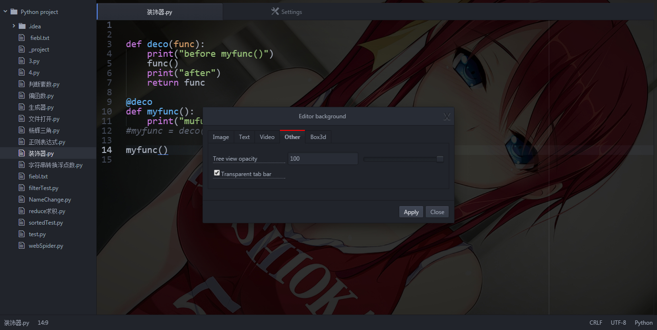This screenshot has width=657, height=330.
Task: Open the _project file
Action: [x=39, y=50]
